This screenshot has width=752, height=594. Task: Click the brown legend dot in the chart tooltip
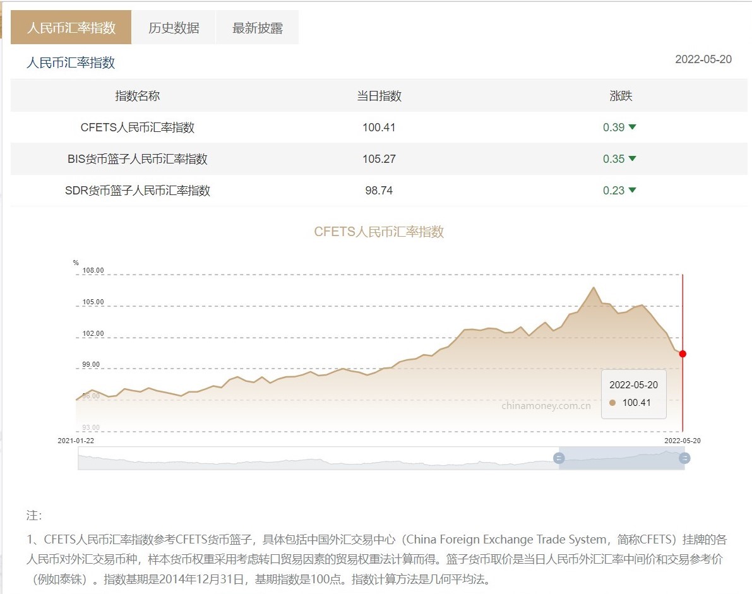(612, 403)
